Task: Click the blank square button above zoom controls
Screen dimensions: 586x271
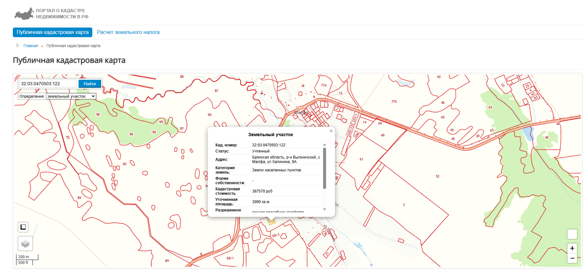Action: (x=572, y=234)
